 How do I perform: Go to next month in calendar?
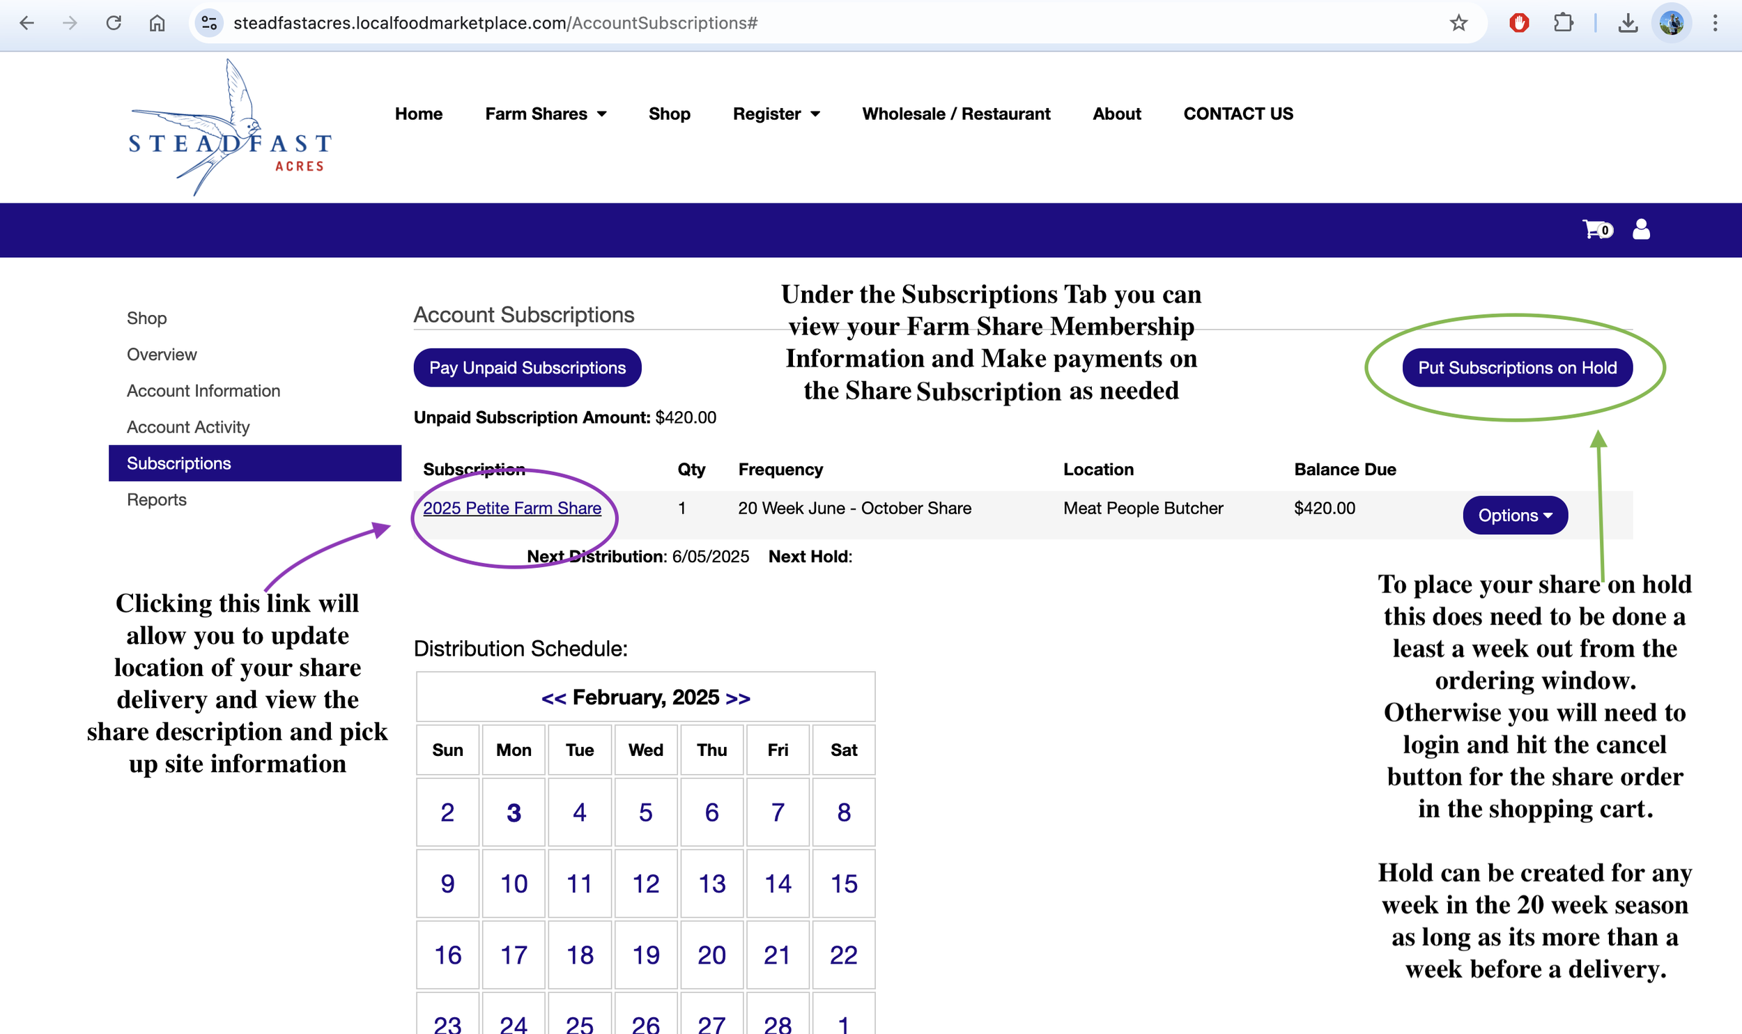[x=738, y=697]
